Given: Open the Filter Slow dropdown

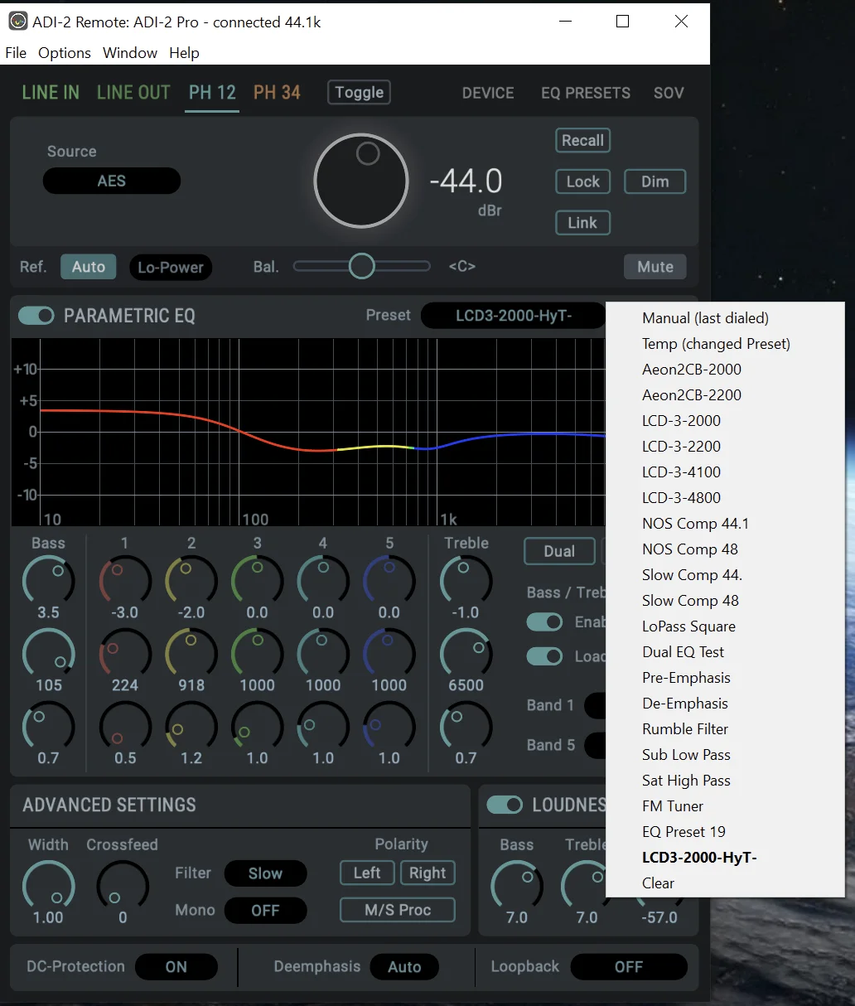Looking at the screenshot, I should 265,873.
